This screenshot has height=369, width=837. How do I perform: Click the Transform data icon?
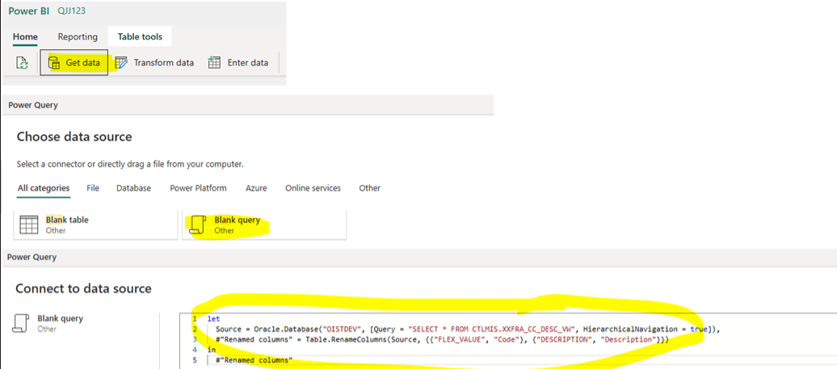pos(121,63)
